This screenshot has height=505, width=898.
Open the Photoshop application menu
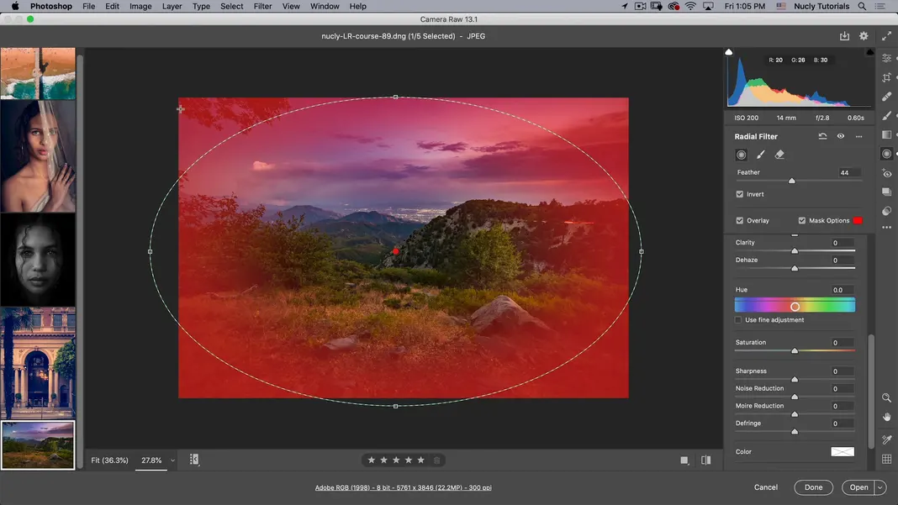coord(51,6)
